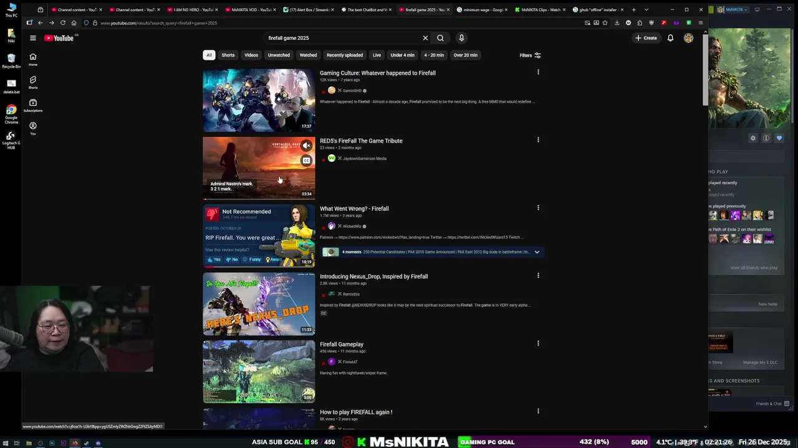Viewport: 798px width, 448px height.
Task: Reload the page in the browser toolbar
Action: tap(62, 23)
